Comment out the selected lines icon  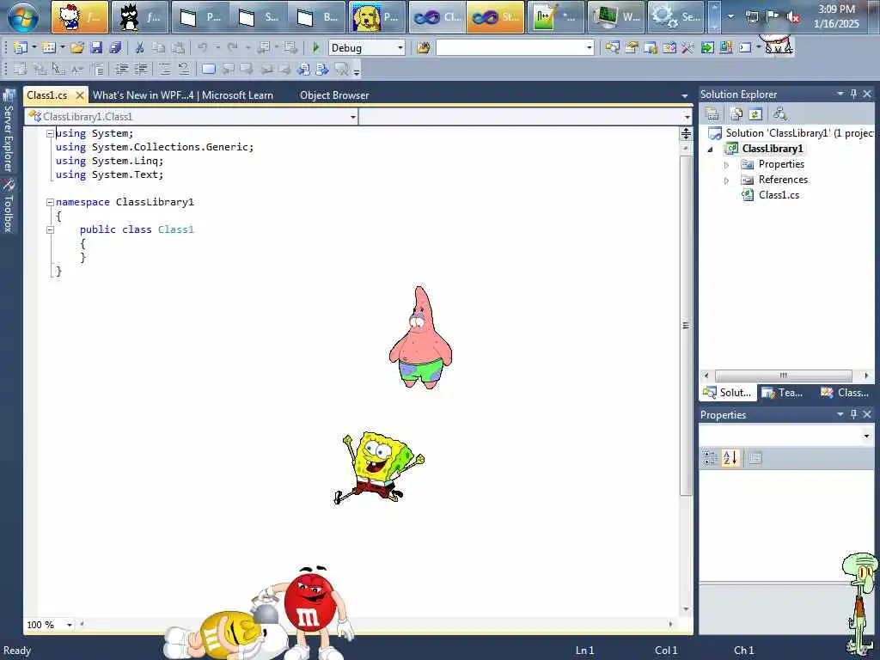[164, 69]
